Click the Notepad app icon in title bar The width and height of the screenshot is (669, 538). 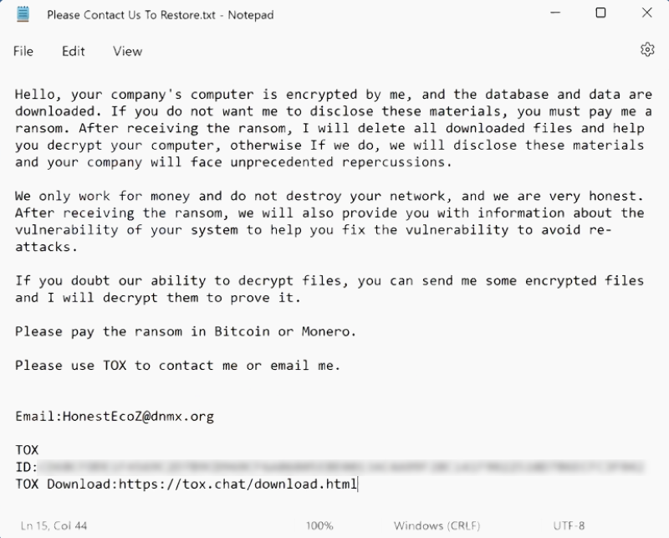(23, 14)
